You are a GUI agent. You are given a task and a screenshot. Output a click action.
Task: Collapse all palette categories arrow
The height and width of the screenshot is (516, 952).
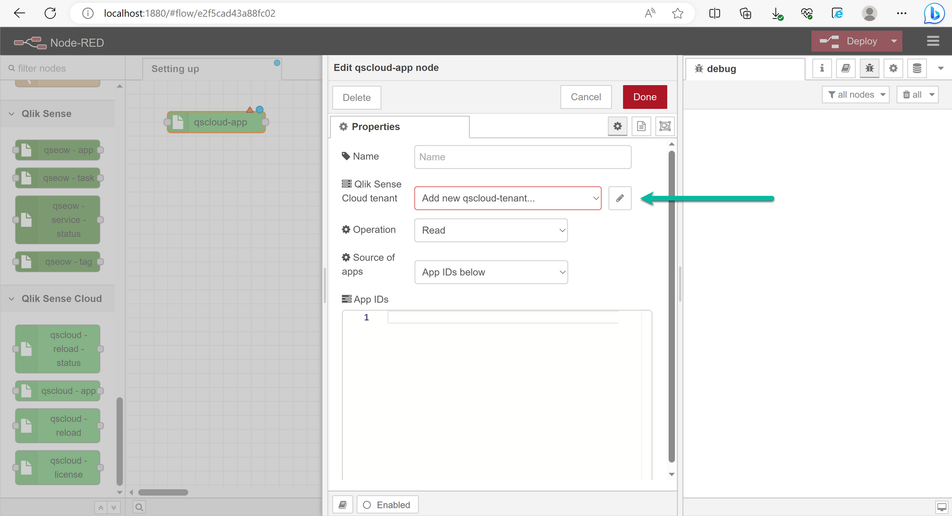point(100,508)
